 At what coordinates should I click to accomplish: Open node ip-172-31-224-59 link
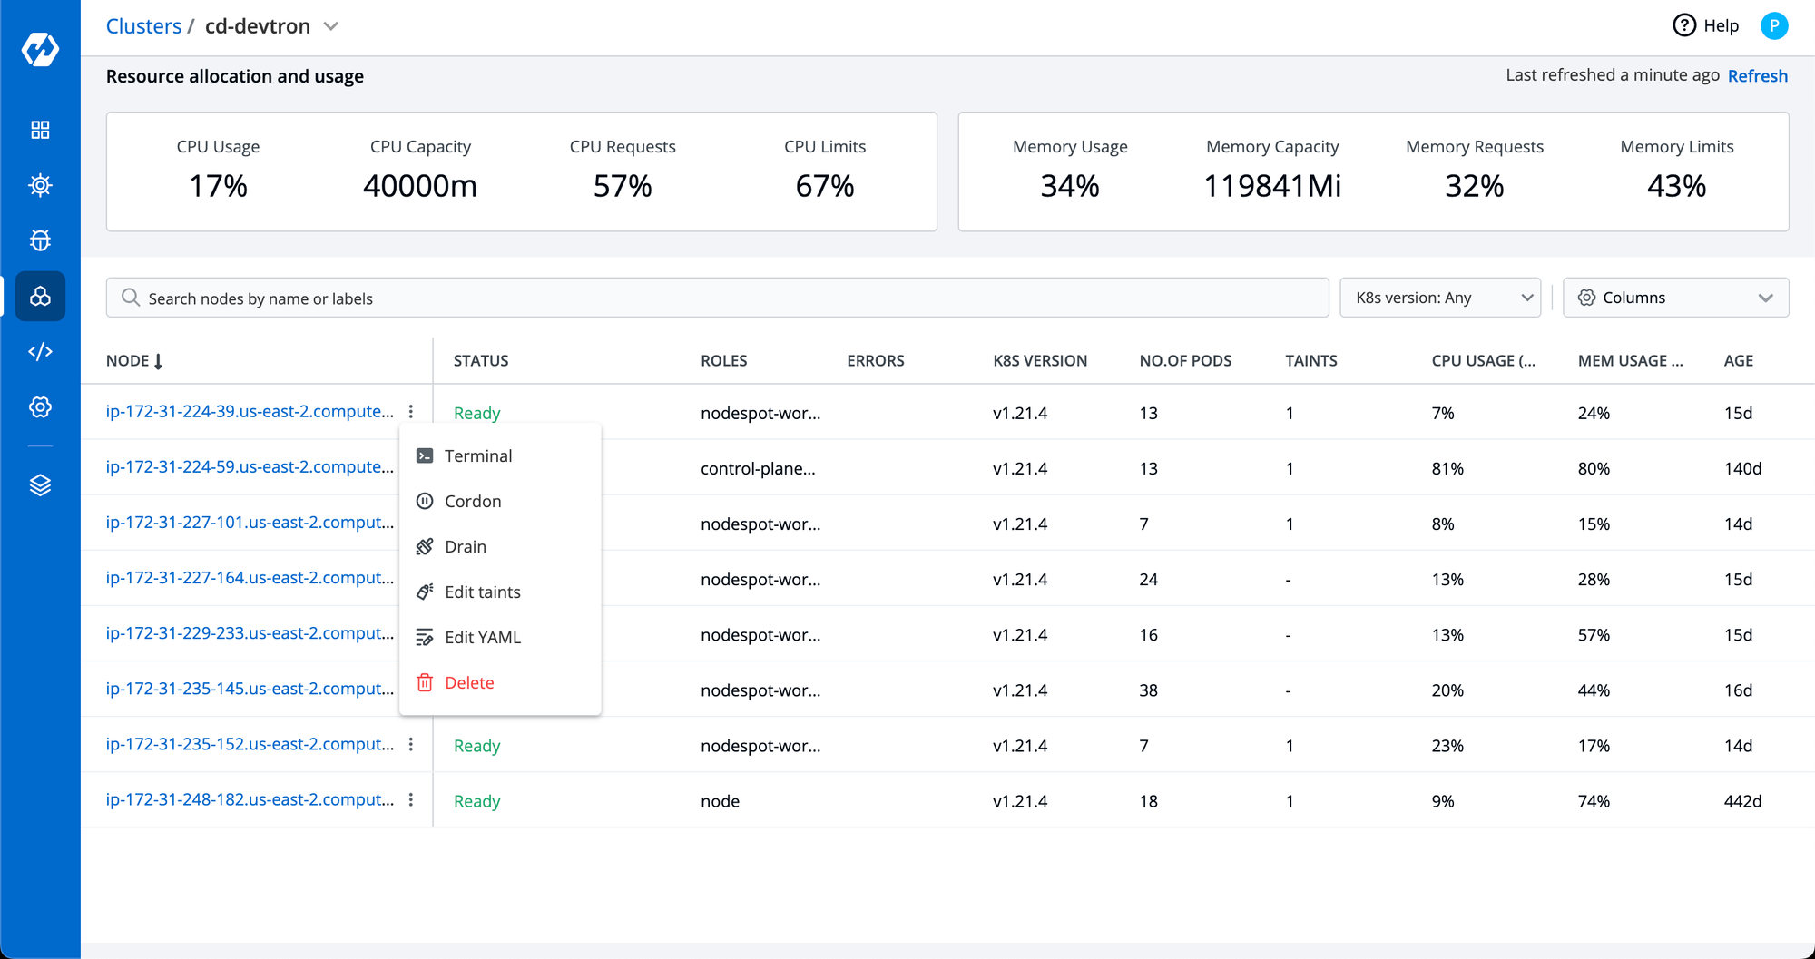(x=250, y=466)
